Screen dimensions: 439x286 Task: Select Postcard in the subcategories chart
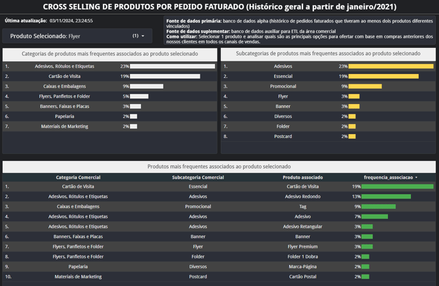(283, 136)
